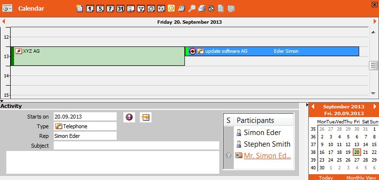The image size is (379, 180).
Task: Click the new activity icon in toolbar
Action: (79, 8)
